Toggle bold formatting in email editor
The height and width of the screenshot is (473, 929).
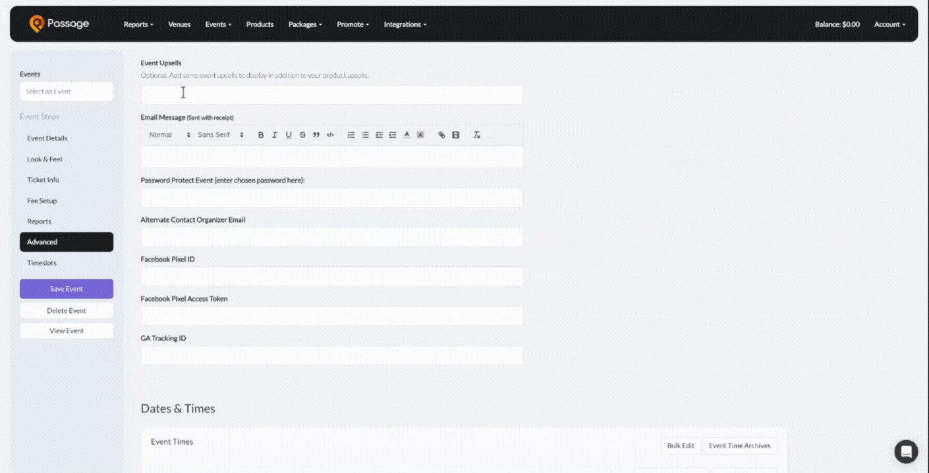tap(261, 135)
